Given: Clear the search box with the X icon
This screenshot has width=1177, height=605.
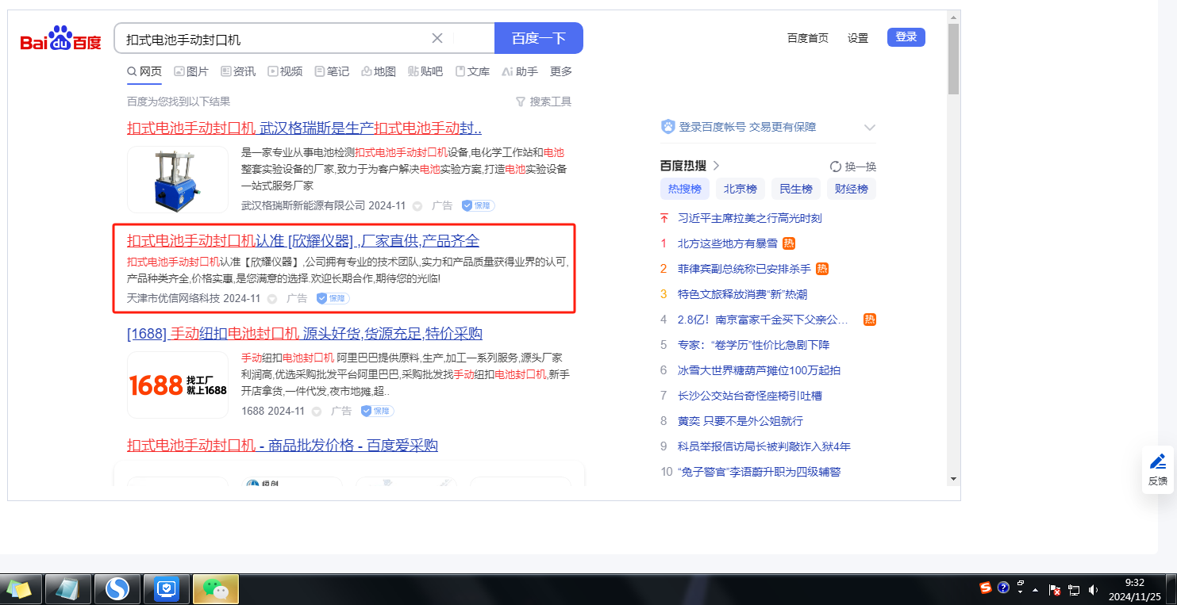Looking at the screenshot, I should tap(437, 38).
